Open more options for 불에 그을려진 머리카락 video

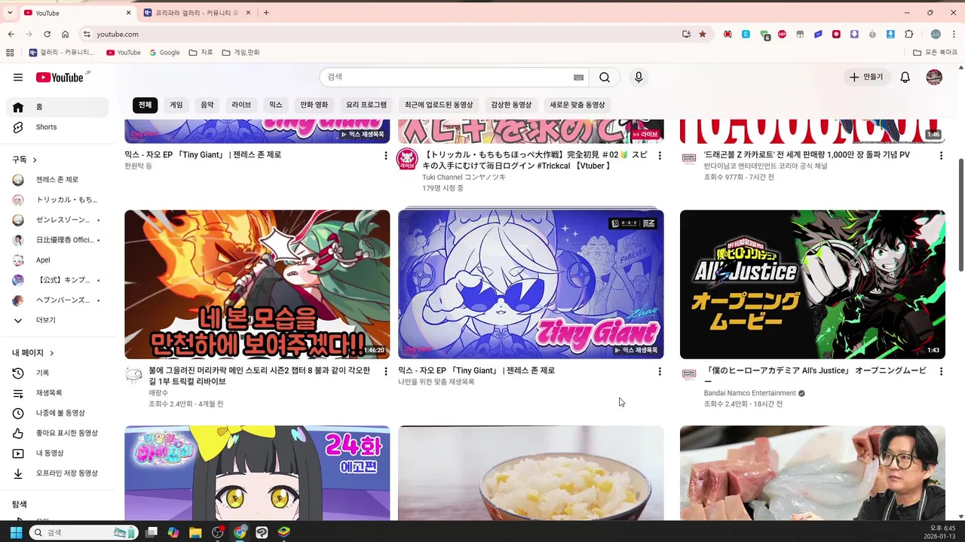(x=386, y=371)
